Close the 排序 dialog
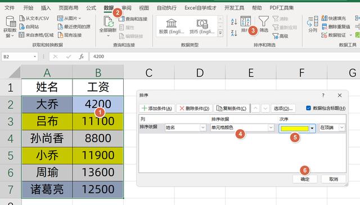This screenshot has width=360, height=205. click(x=340, y=95)
